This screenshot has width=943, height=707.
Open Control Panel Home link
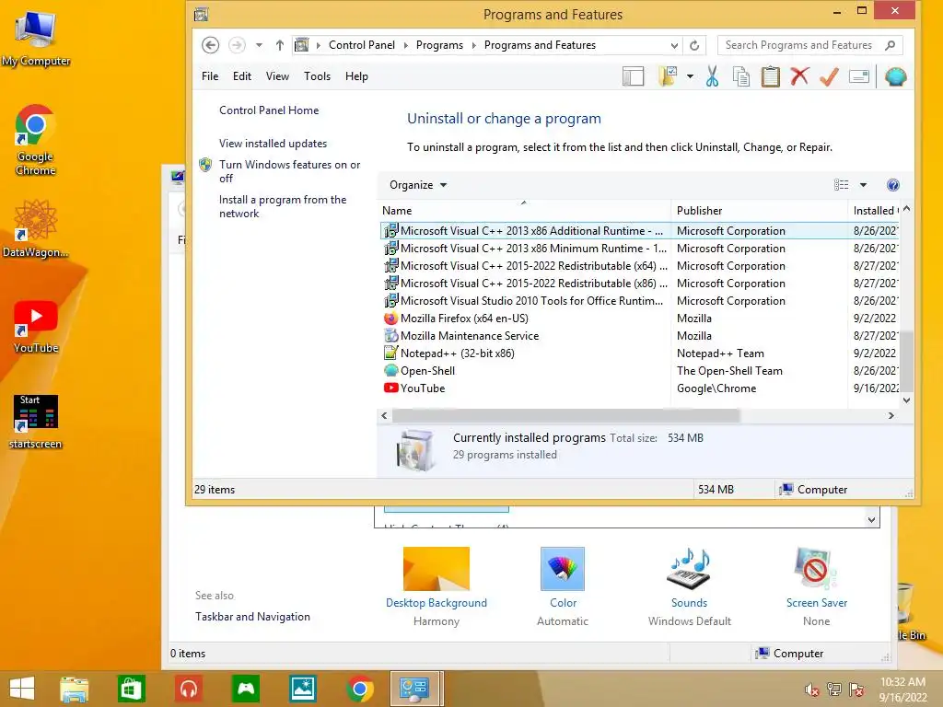pyautogui.click(x=269, y=110)
